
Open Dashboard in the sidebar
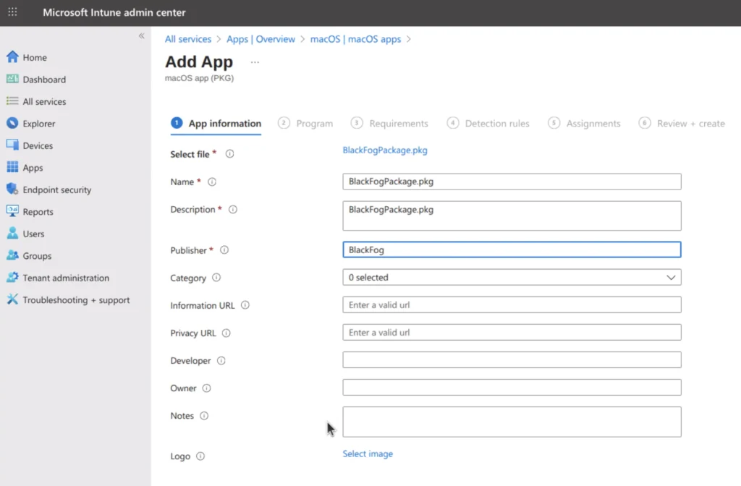click(x=44, y=80)
